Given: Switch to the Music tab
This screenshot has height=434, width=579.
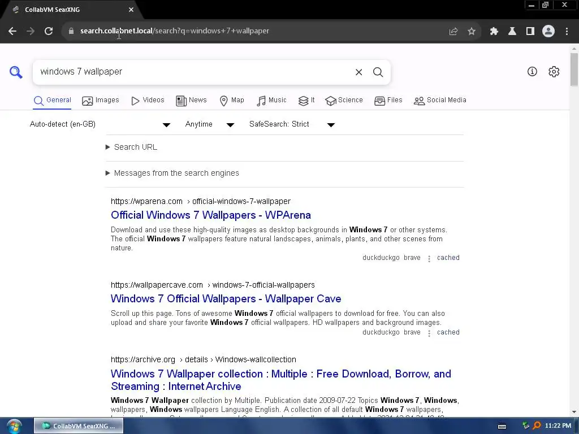Looking at the screenshot, I should click(271, 101).
